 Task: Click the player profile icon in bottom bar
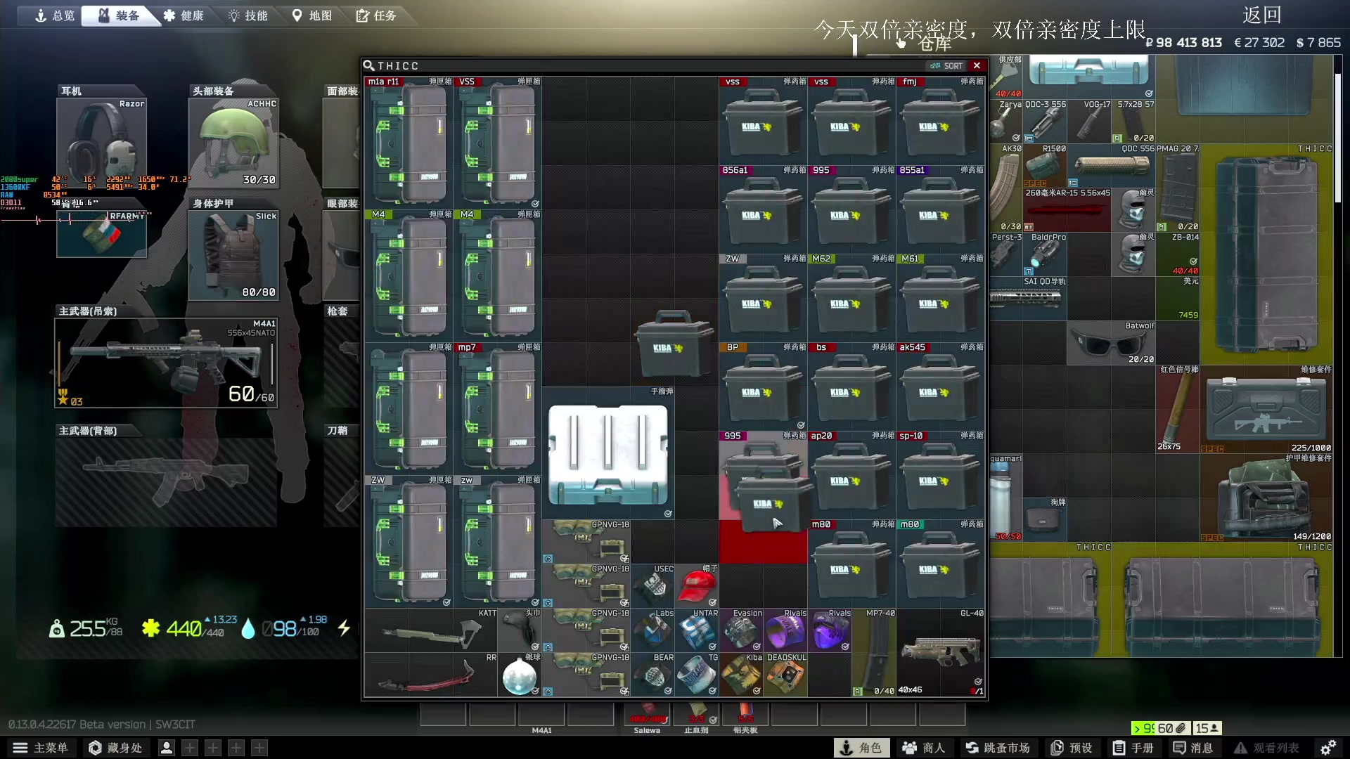click(x=167, y=748)
